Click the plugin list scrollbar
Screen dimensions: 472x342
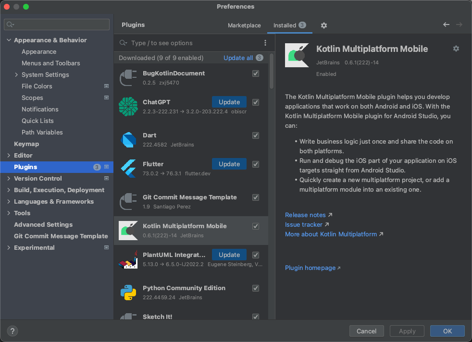(x=272, y=71)
